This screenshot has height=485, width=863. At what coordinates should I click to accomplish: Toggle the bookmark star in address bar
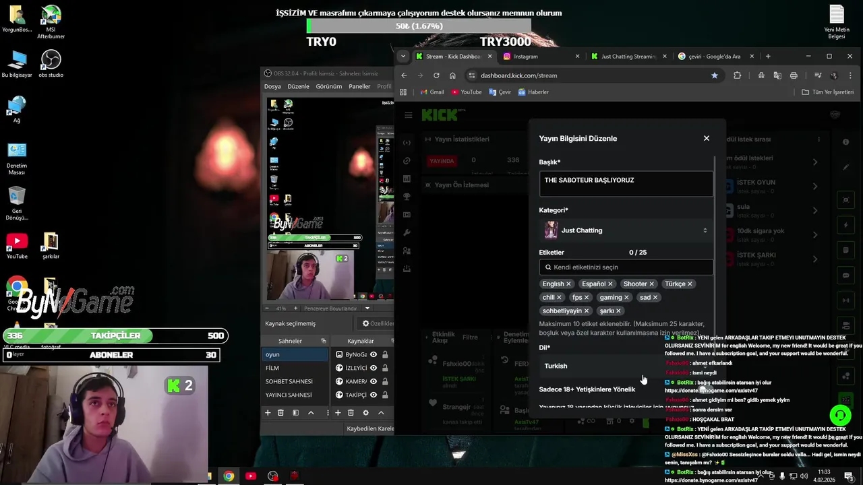click(715, 75)
